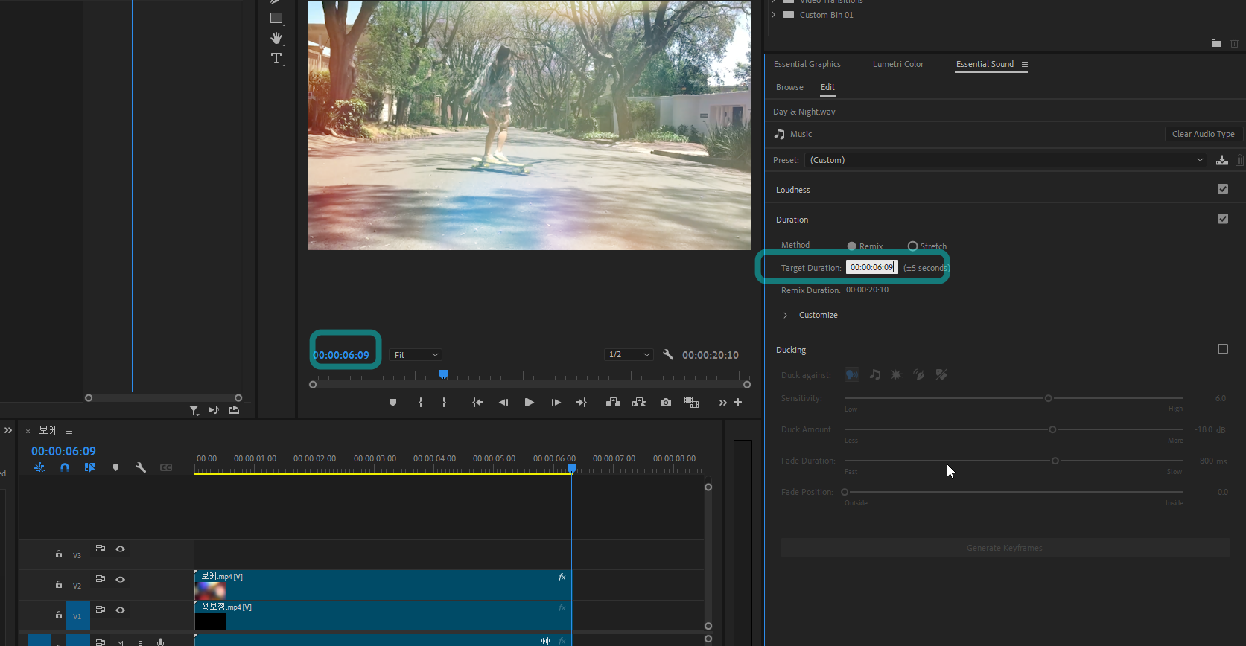Click the Export Frame camera icon

pos(666,403)
